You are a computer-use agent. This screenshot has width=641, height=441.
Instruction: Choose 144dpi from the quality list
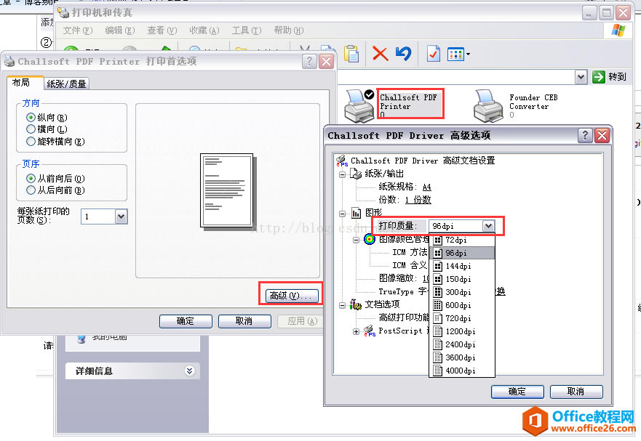[462, 266]
